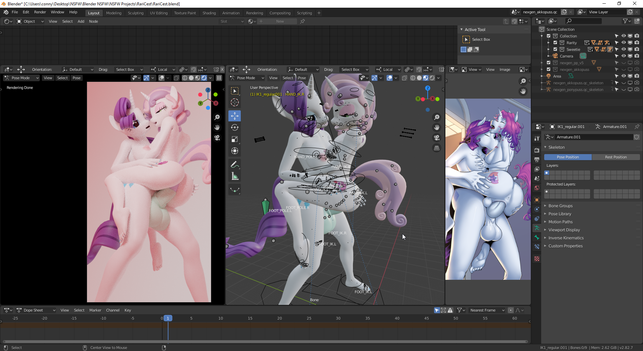The image size is (643, 351).
Task: Click the frame 1 playhead marker
Action: coord(168,318)
